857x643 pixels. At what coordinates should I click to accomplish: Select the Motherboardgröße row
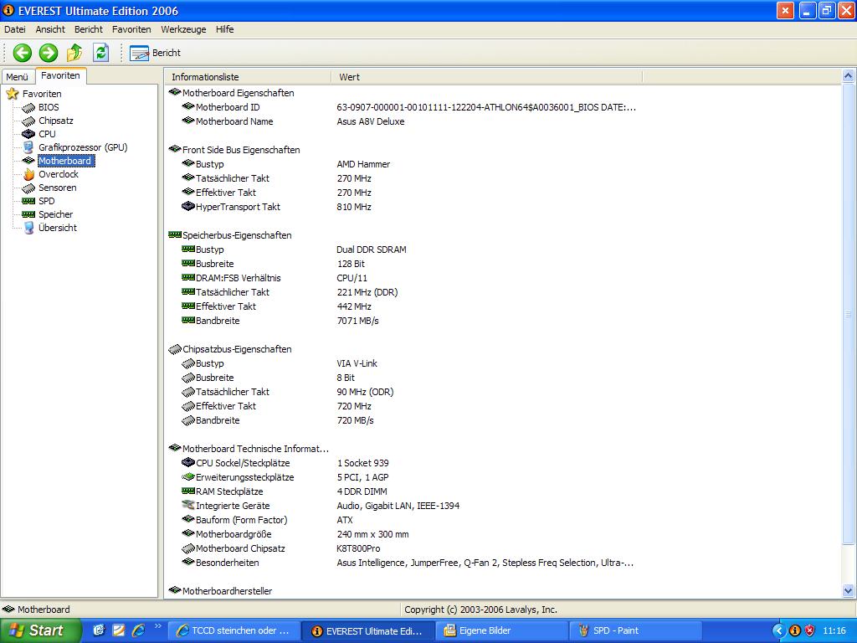[x=295, y=534]
